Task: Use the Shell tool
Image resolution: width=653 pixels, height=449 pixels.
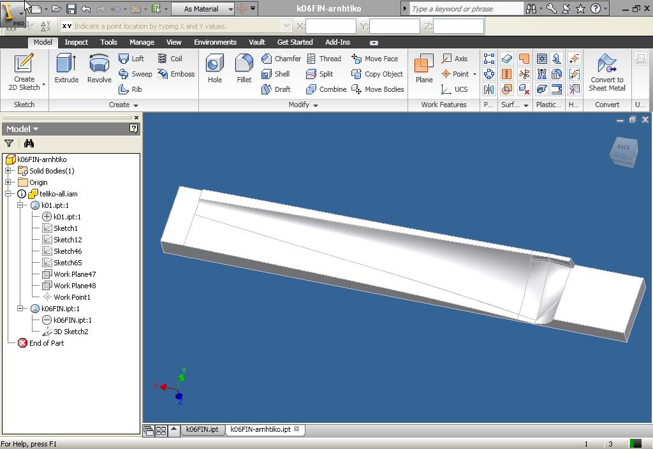Action: pos(275,74)
